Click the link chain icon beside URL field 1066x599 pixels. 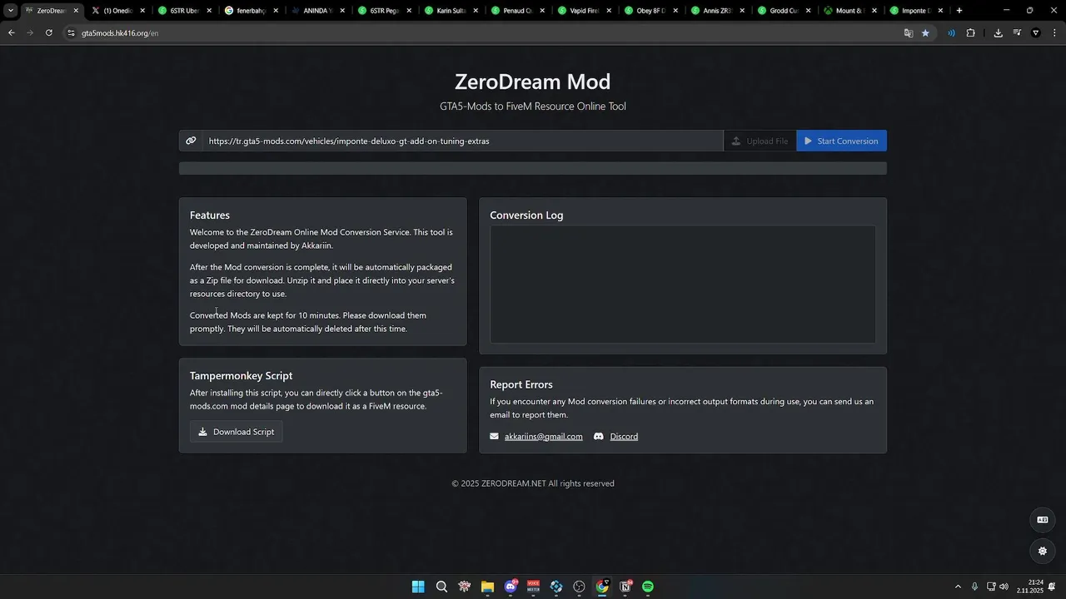pos(191,141)
